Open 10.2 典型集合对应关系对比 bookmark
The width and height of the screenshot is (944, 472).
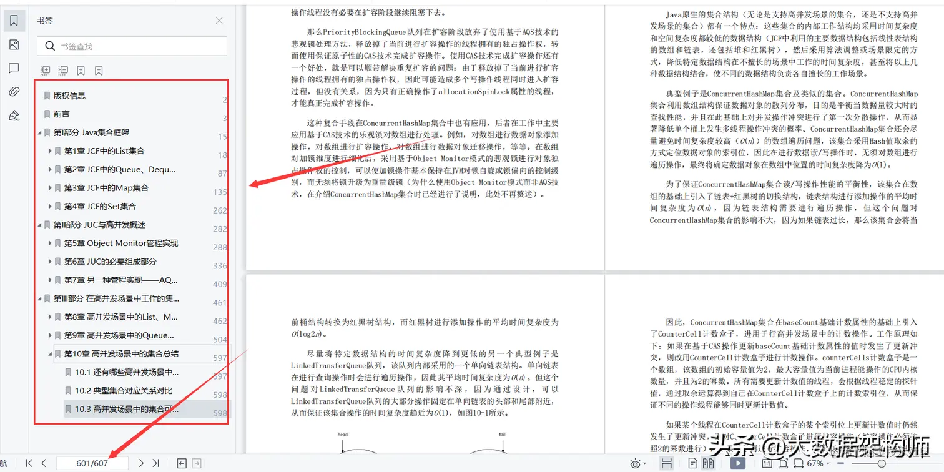124,391
